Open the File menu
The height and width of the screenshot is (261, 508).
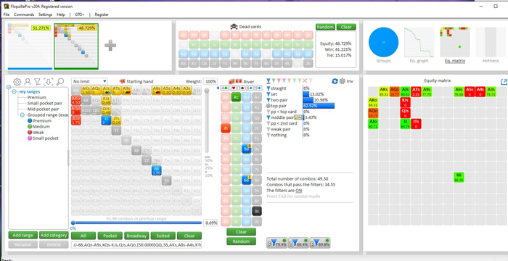tap(7, 14)
